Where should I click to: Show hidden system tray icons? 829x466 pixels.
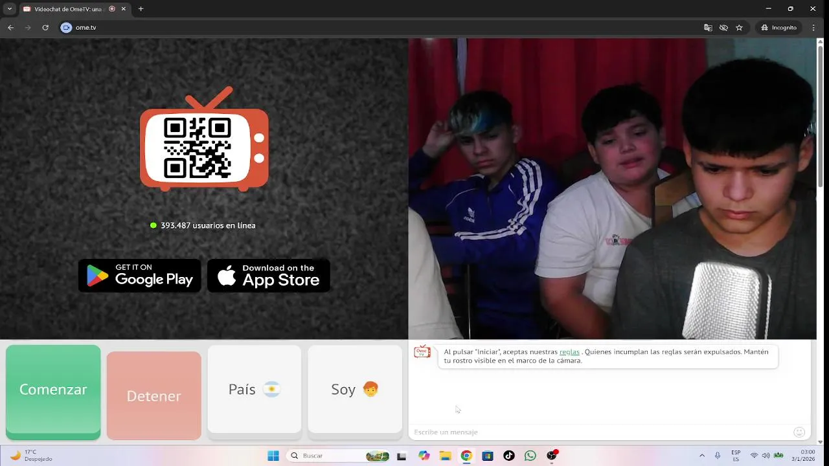point(702,456)
